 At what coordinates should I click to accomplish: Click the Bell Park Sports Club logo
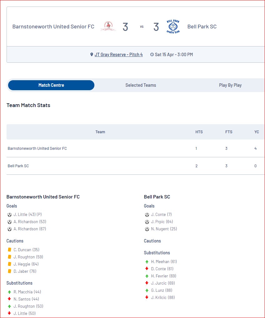coord(173,27)
